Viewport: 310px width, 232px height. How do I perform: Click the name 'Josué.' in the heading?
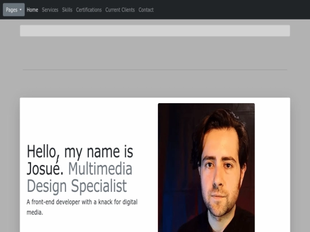[45, 168]
